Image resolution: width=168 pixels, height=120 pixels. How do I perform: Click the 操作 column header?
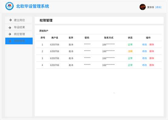[x=148, y=38]
